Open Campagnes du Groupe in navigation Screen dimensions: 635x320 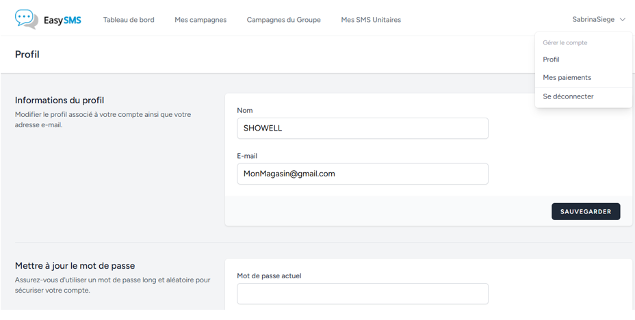coord(283,20)
